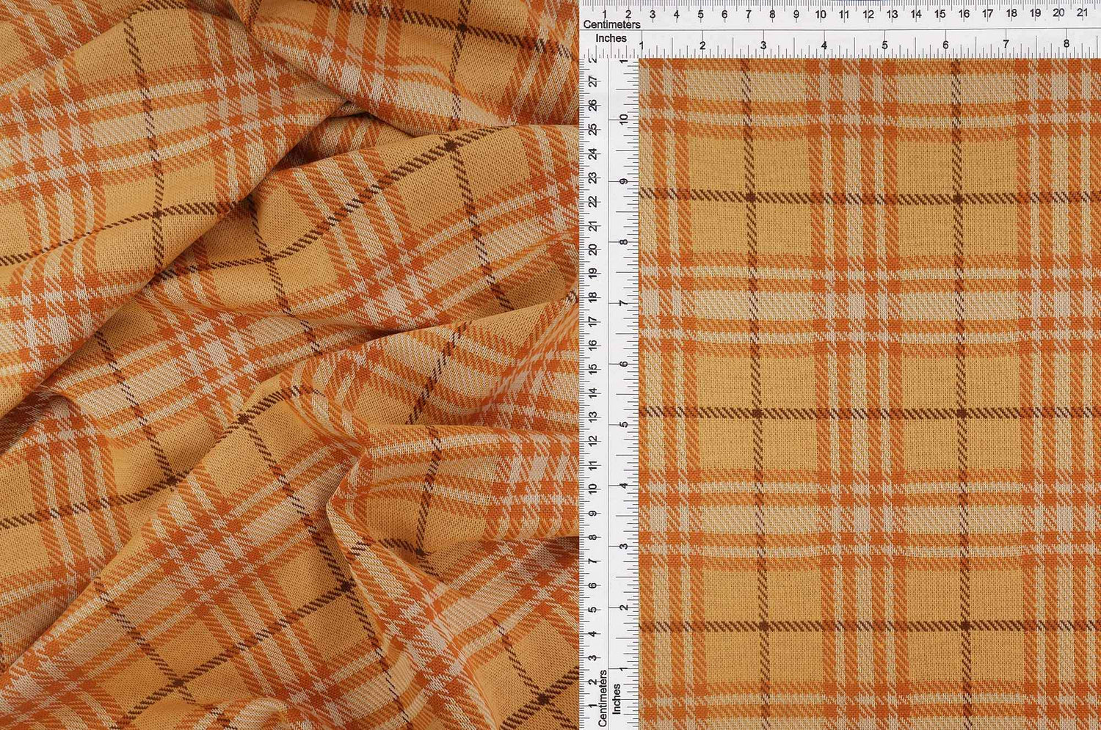The width and height of the screenshot is (1101, 730).
Task: Click the horizontal Inches label at top
Action: click(611, 37)
